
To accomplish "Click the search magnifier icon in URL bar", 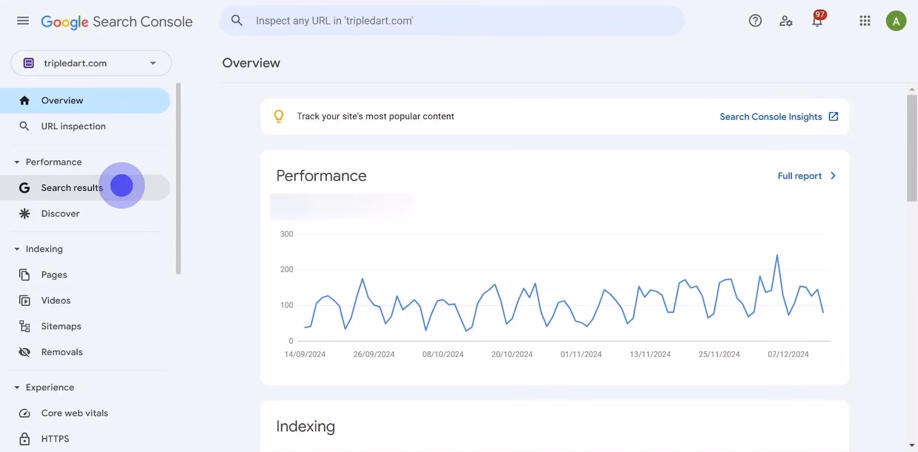I will (x=237, y=21).
